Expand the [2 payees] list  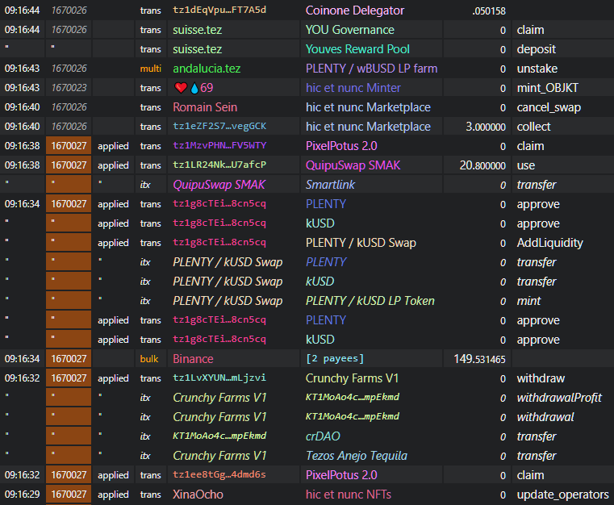pos(335,359)
